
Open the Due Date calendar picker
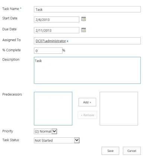coord(83,30)
